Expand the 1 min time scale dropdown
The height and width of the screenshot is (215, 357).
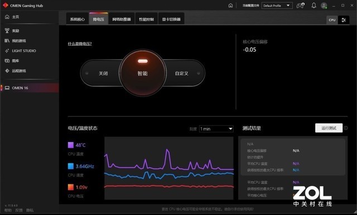(216, 129)
